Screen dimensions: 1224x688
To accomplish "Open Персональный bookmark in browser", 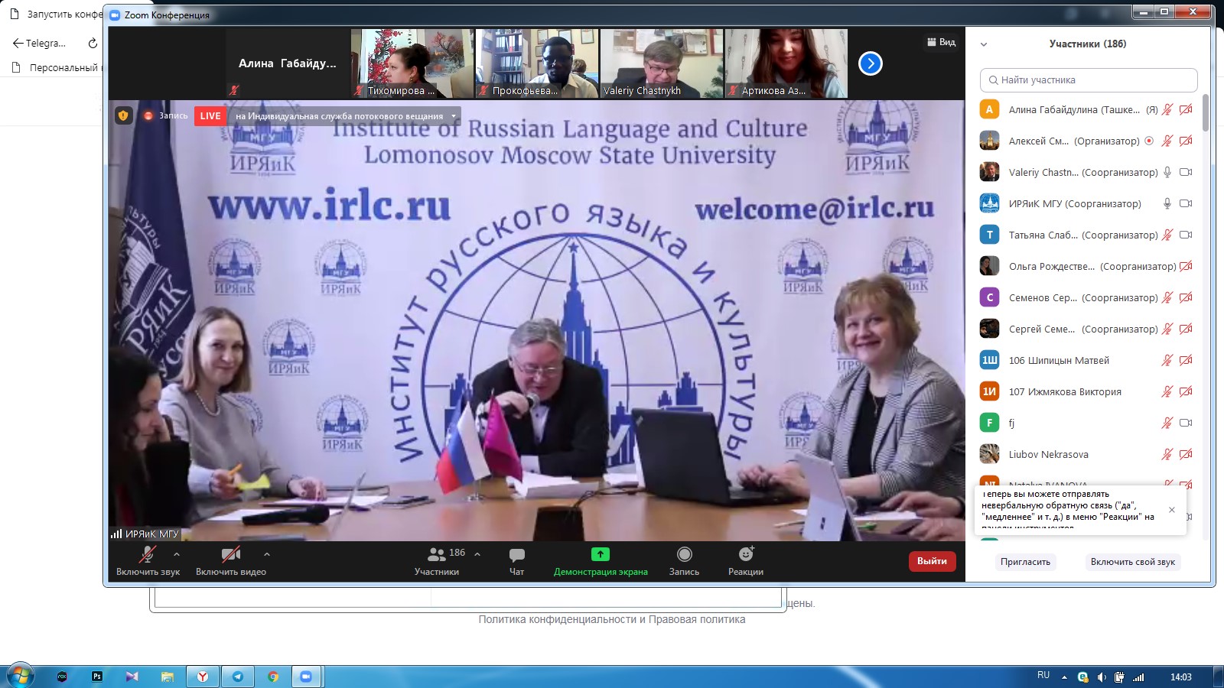I will pyautogui.click(x=57, y=67).
